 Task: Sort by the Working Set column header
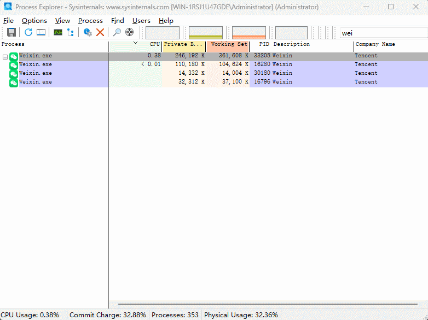coord(229,44)
